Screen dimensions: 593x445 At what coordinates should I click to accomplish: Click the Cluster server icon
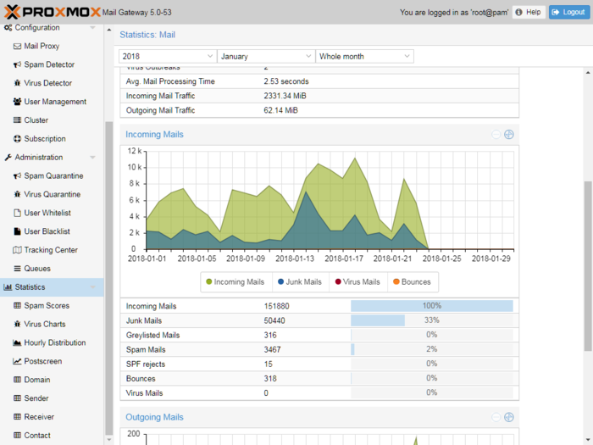[x=17, y=120]
